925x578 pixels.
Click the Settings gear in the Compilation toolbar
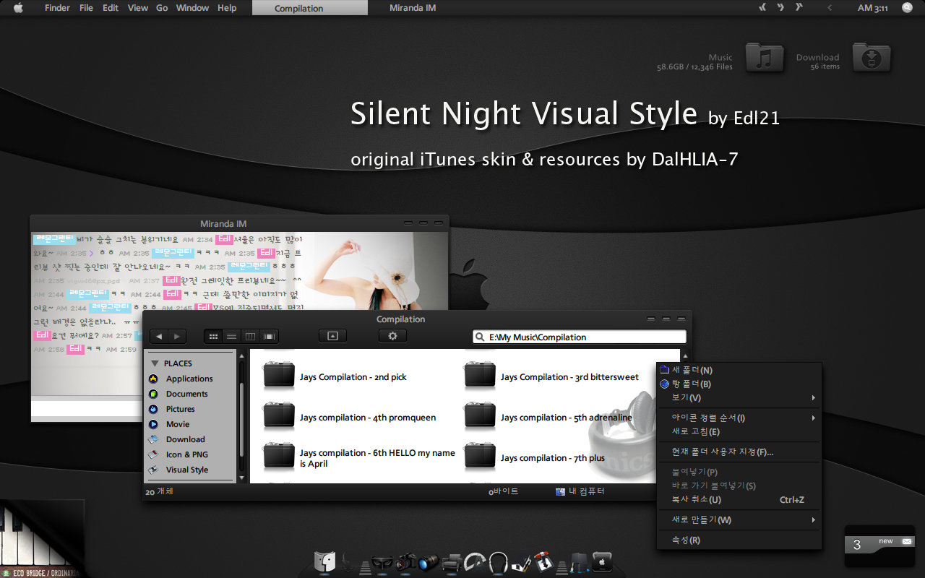[392, 335]
